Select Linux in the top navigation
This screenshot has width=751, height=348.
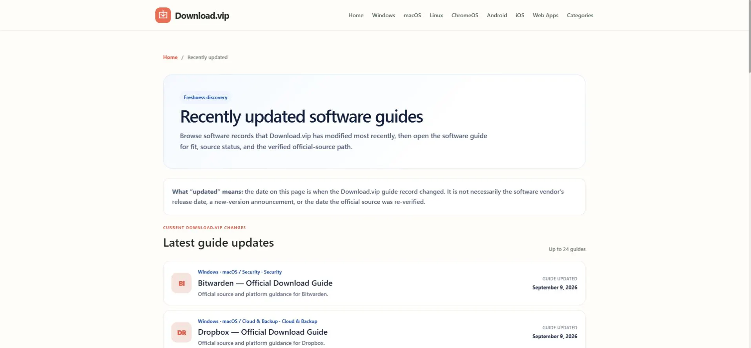click(436, 15)
